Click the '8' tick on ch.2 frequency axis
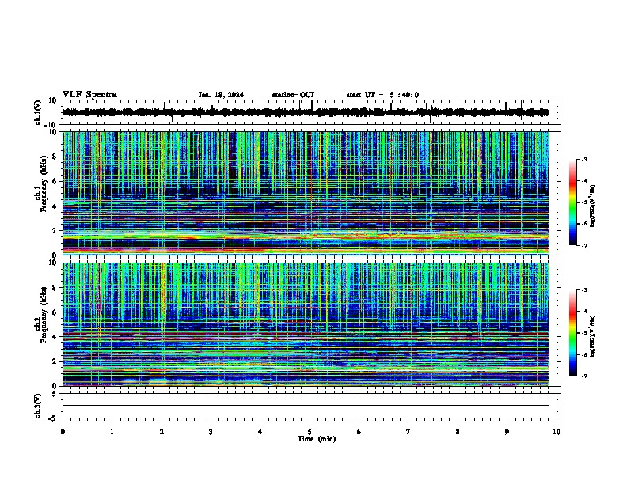Image resolution: width=627 pixels, height=484 pixels. pos(55,288)
